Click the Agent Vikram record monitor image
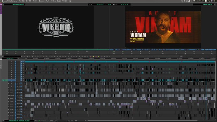 163,27
